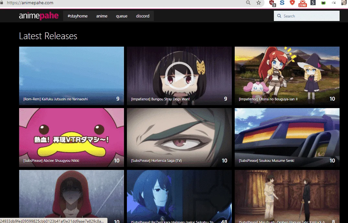This screenshot has width=348, height=223.
Task: Open the anime menu item
Action: tap(102, 16)
